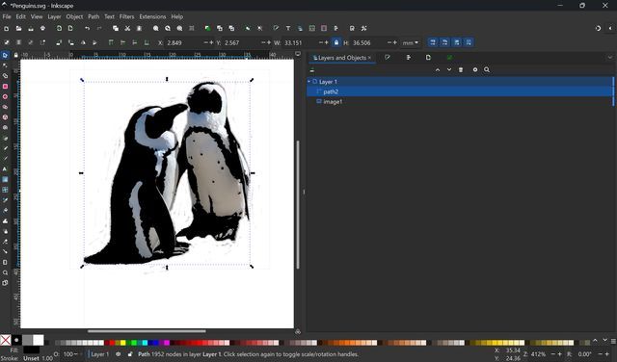The width and height of the screenshot is (617, 362).
Task: Import a file
Action: coord(59,28)
